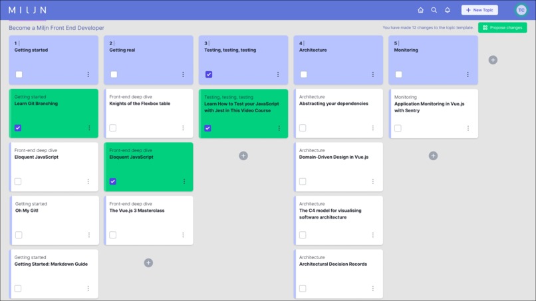Open options menu on The Vue.js 3 Masterclass card
536x301 pixels.
pos(184,235)
